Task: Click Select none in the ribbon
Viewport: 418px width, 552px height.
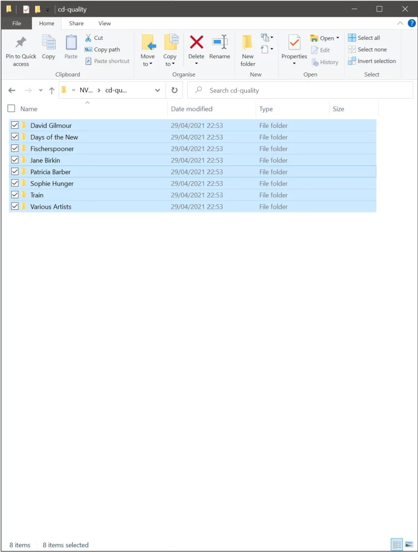Action: click(x=367, y=49)
